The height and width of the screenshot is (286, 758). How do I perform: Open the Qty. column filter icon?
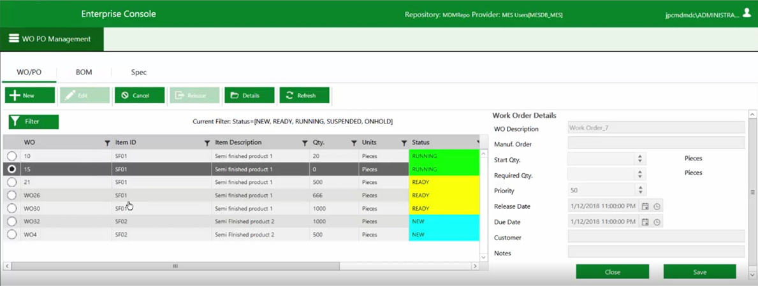[354, 143]
